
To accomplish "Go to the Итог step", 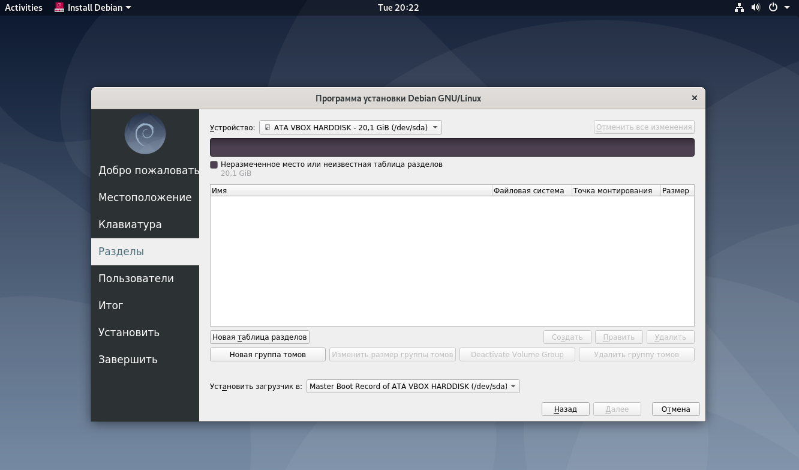I will tap(145, 306).
